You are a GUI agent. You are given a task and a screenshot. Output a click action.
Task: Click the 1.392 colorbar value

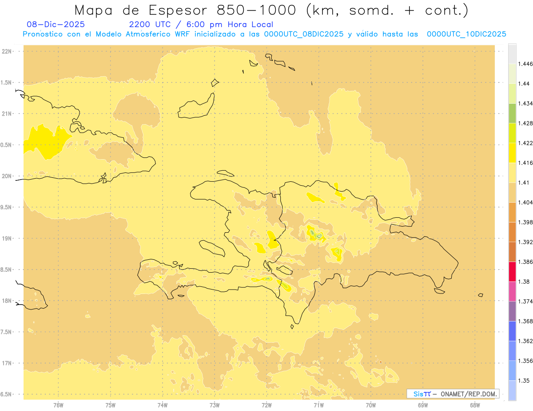click(x=525, y=242)
